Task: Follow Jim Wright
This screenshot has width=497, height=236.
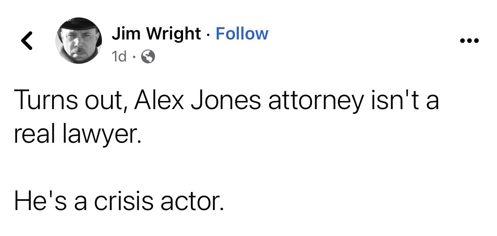Action: coord(242,34)
